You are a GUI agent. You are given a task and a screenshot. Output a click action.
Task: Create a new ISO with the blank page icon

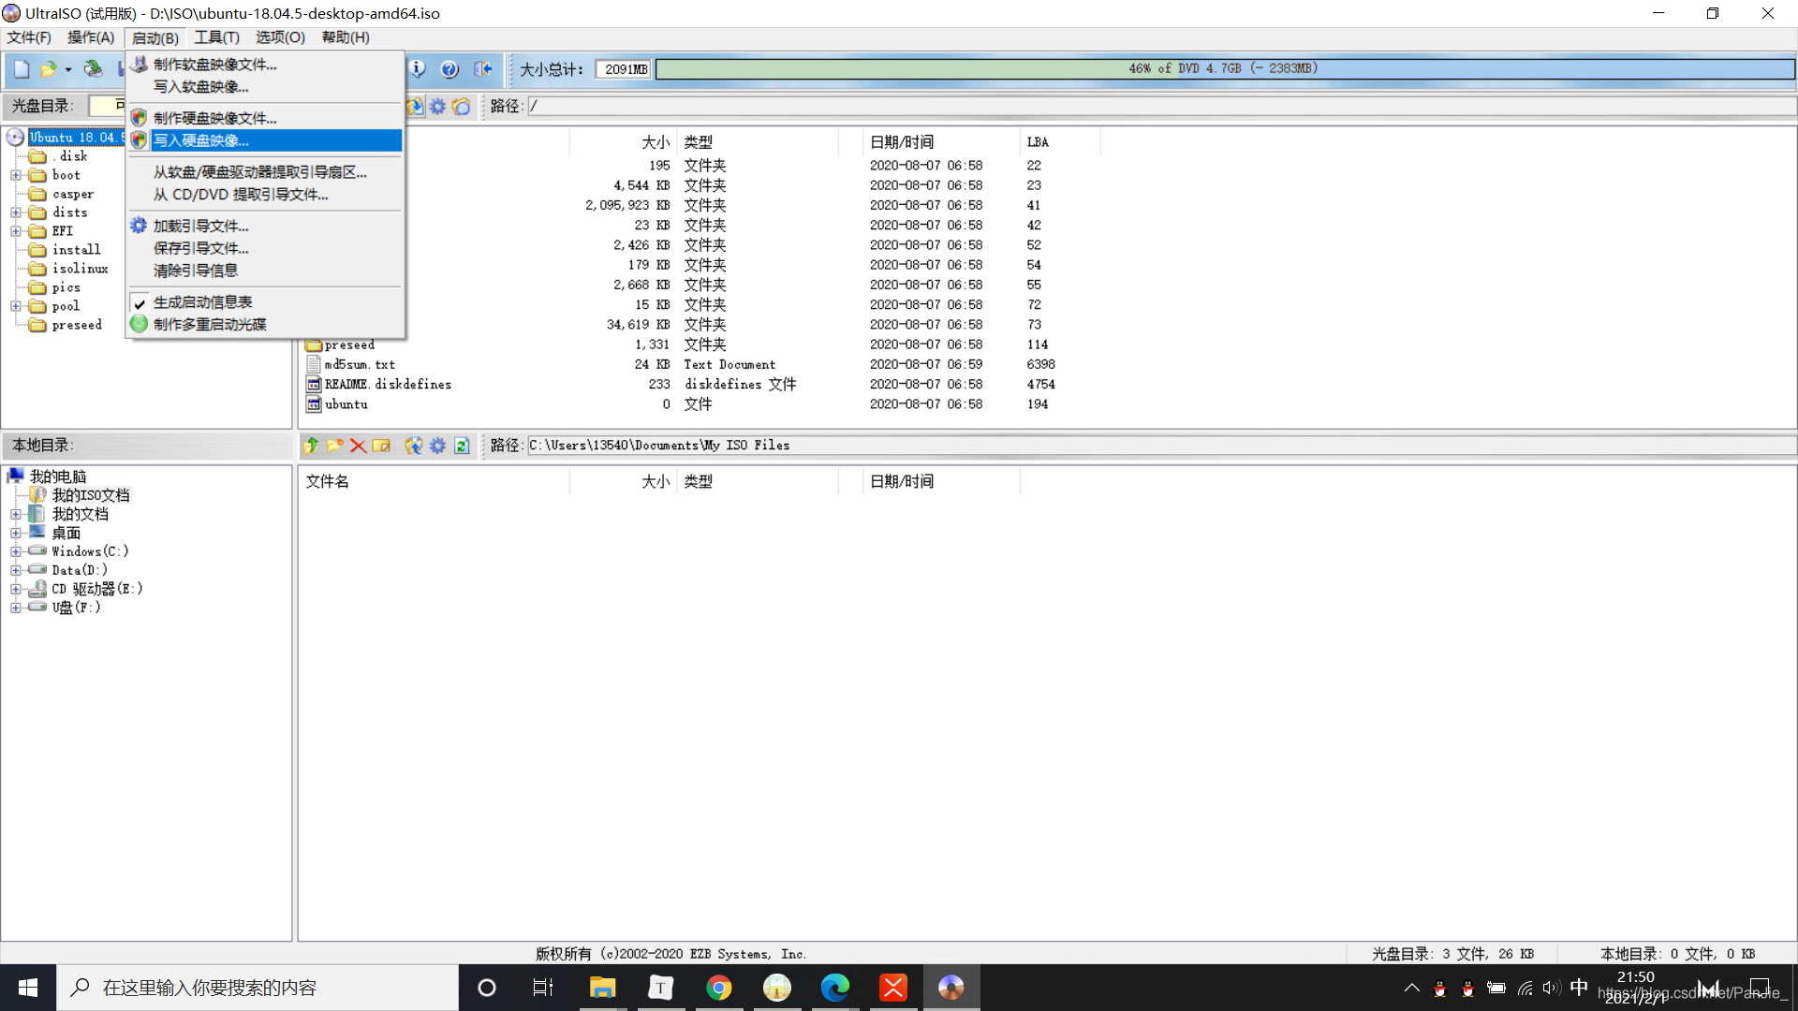click(x=22, y=69)
